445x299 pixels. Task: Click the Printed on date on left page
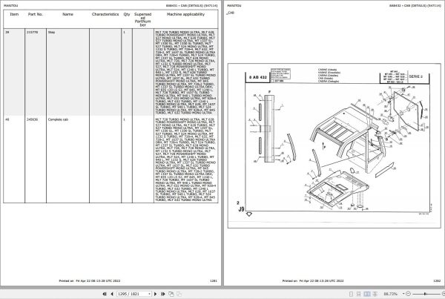click(90, 281)
